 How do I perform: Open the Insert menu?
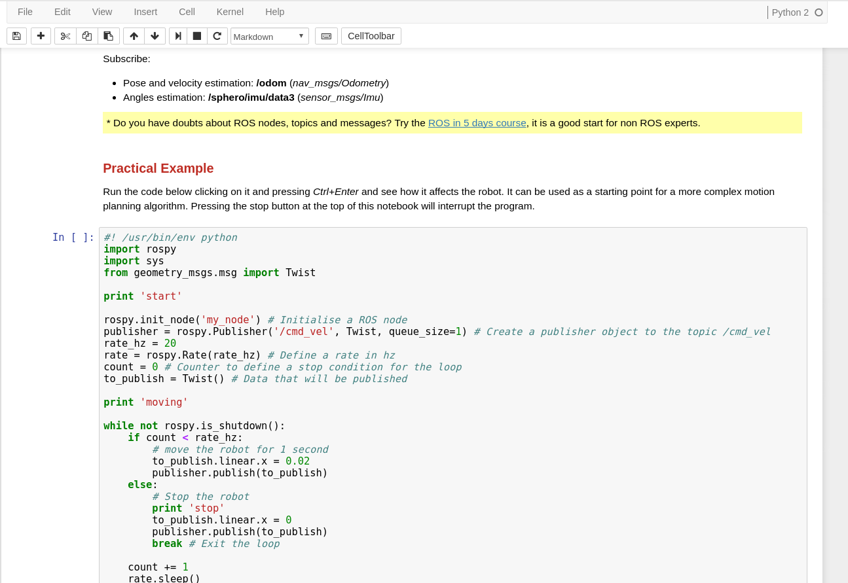tap(145, 12)
